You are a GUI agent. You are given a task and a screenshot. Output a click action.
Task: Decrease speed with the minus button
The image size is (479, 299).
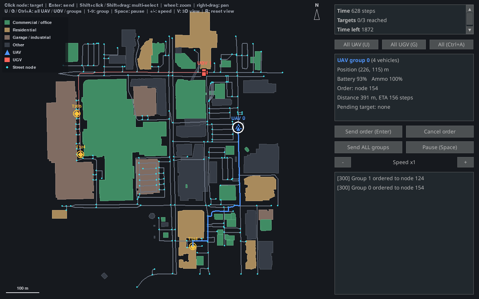(343, 162)
